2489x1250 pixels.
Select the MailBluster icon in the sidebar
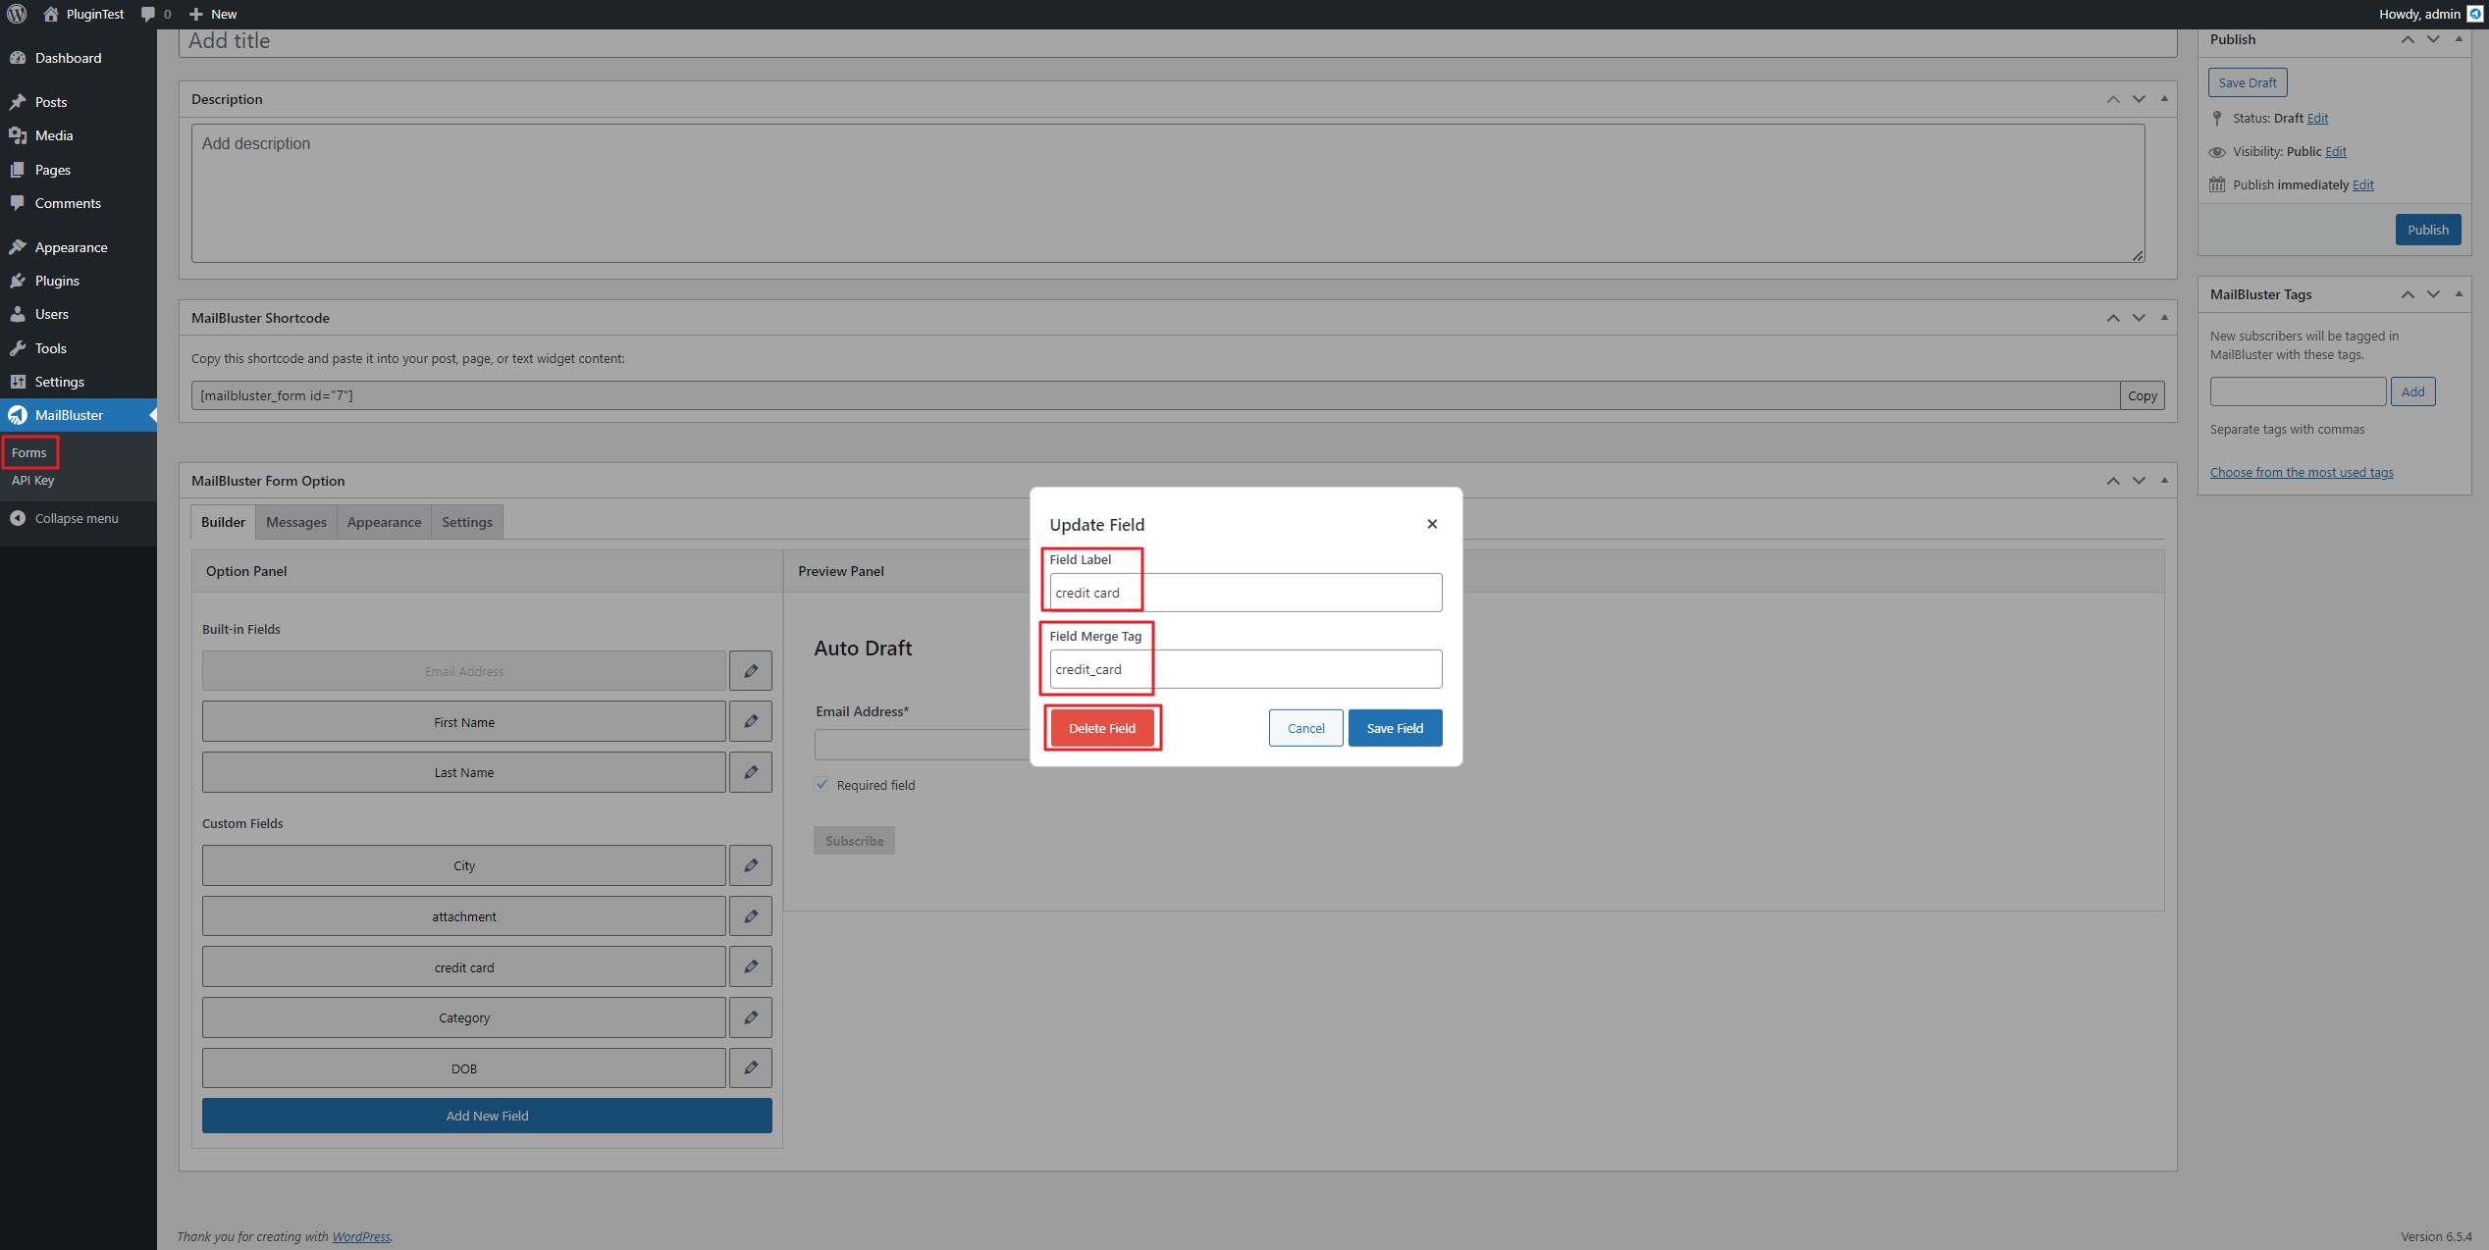(x=19, y=414)
